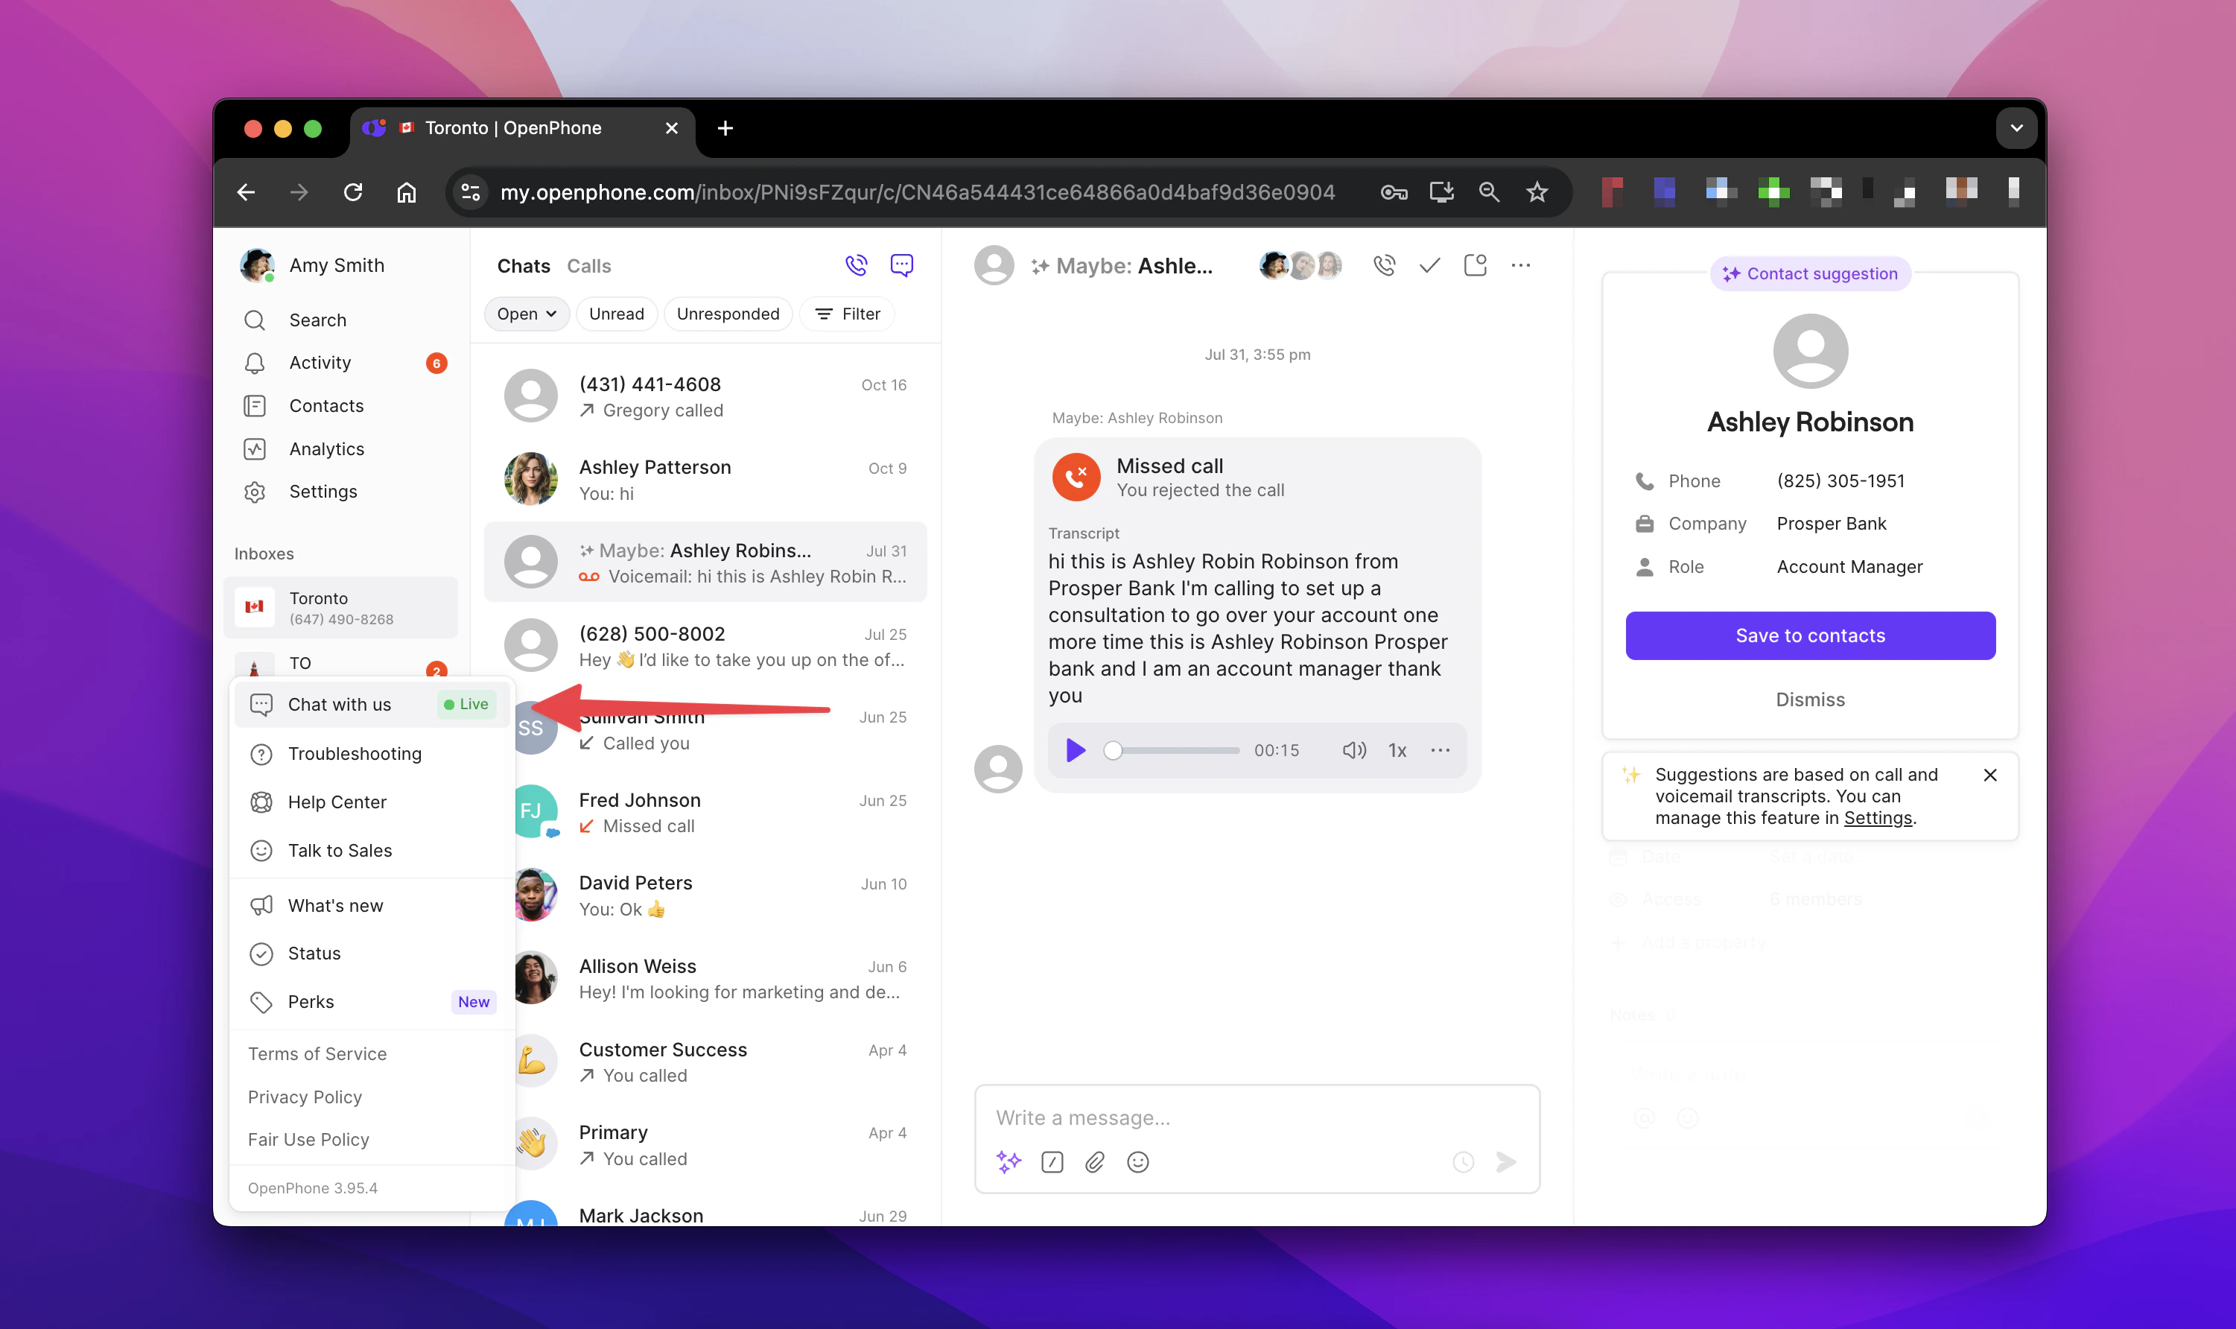The width and height of the screenshot is (2236, 1329).
Task: Switch to the Calls tab
Action: pos(588,265)
